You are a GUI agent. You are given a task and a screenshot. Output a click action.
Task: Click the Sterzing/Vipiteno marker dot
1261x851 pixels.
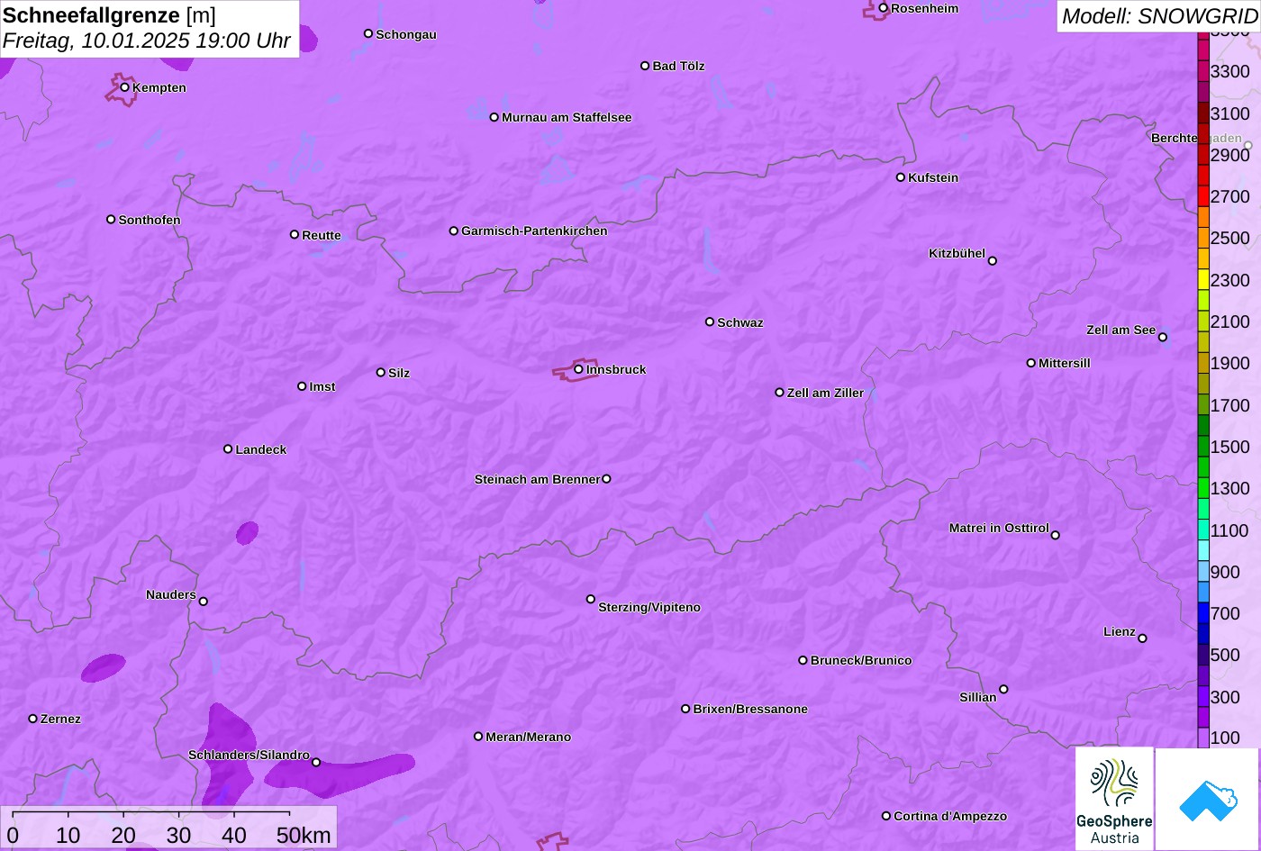[591, 599]
